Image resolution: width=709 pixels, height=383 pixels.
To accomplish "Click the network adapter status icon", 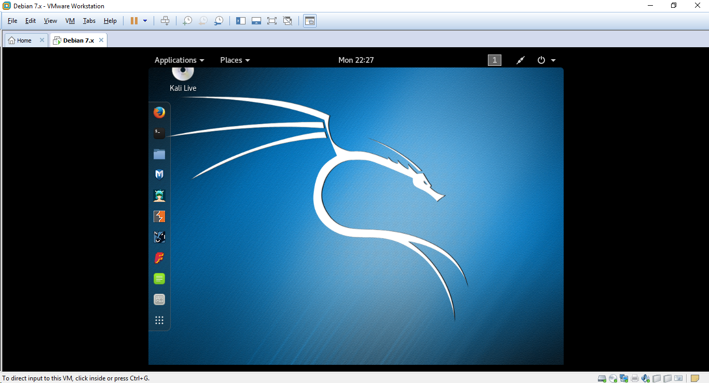I will coord(624,378).
